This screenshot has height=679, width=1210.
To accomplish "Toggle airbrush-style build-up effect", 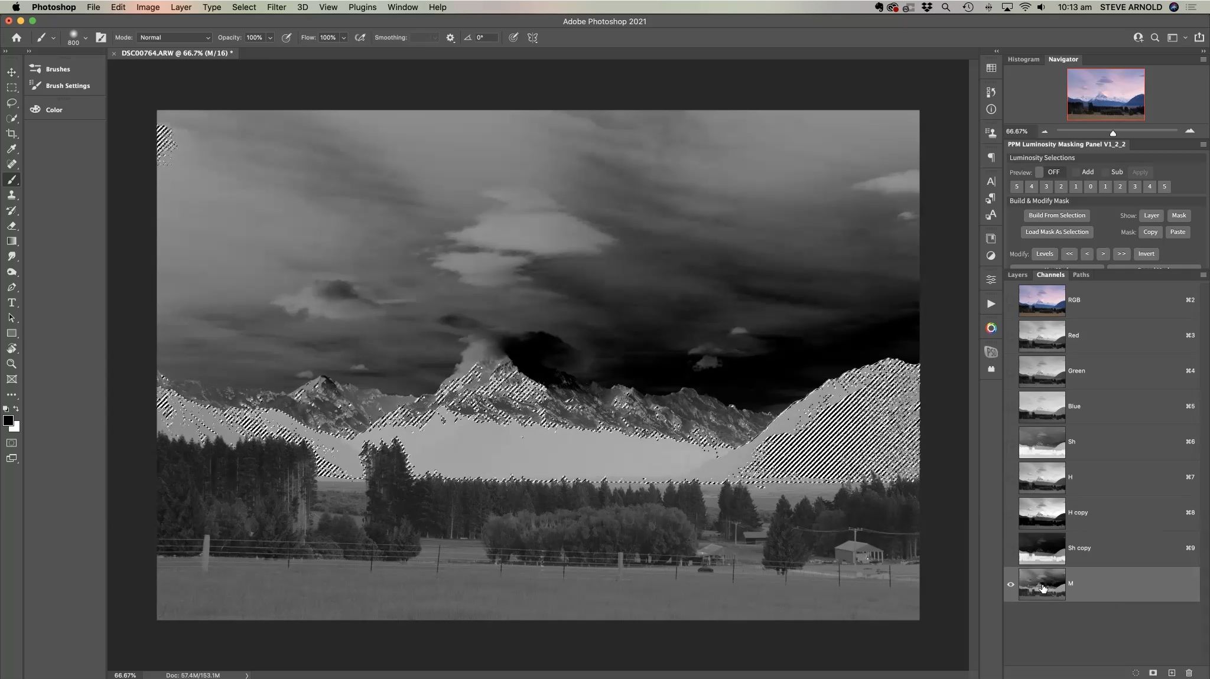I will click(x=360, y=37).
